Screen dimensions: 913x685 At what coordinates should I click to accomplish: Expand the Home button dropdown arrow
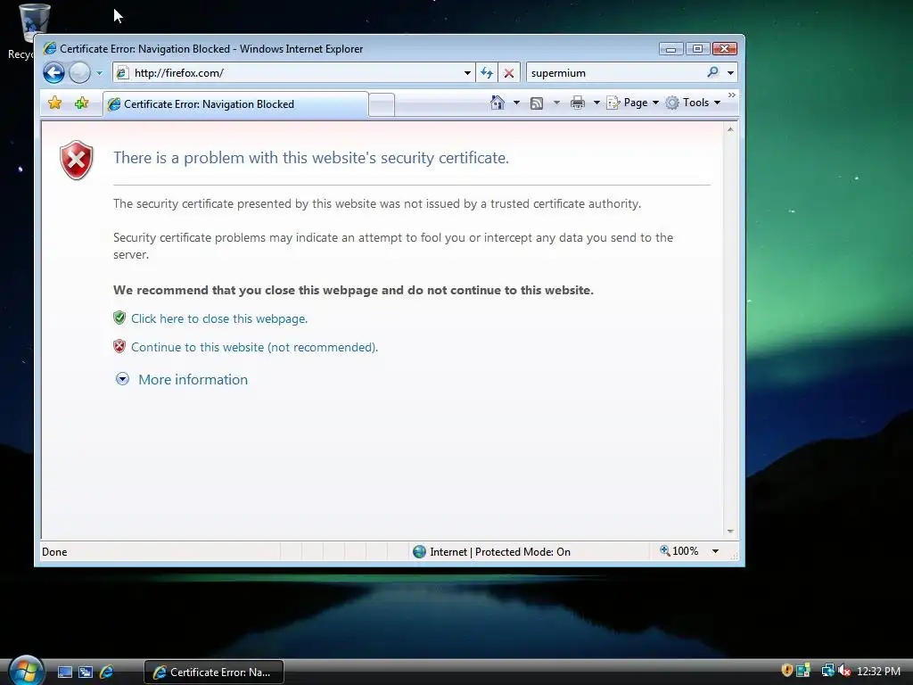tap(516, 103)
